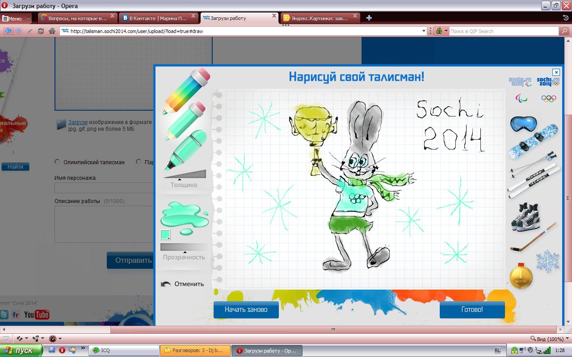The image size is (572, 357).
Task: Open the Twitter social link
Action: point(4,315)
